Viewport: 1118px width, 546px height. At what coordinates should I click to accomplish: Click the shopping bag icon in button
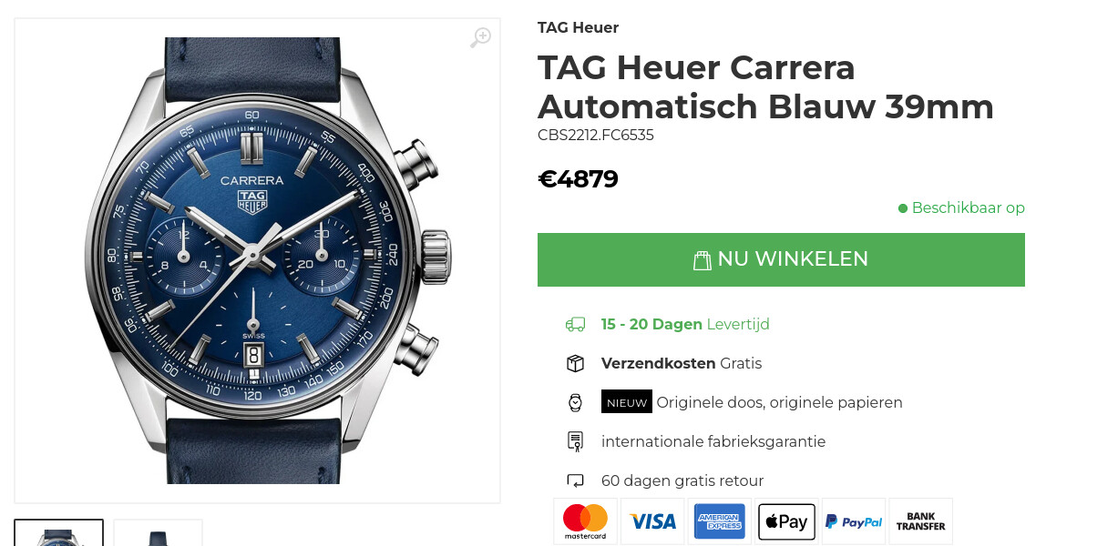coord(702,260)
